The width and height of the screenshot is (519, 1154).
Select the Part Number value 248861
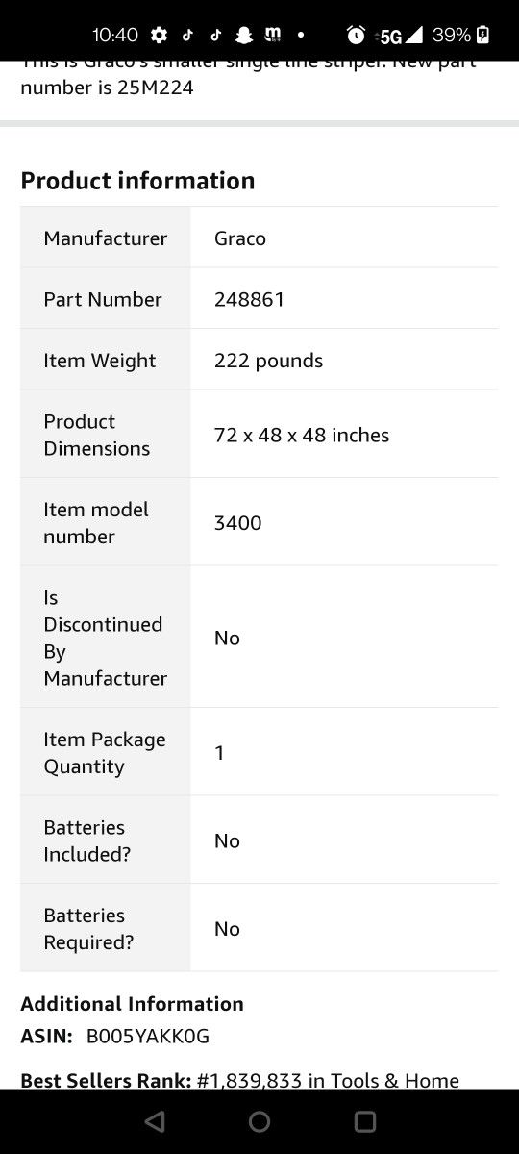pyautogui.click(x=249, y=299)
